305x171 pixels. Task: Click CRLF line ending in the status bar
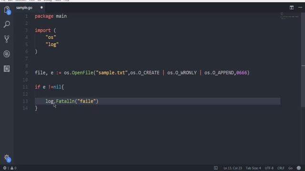tap(281, 168)
